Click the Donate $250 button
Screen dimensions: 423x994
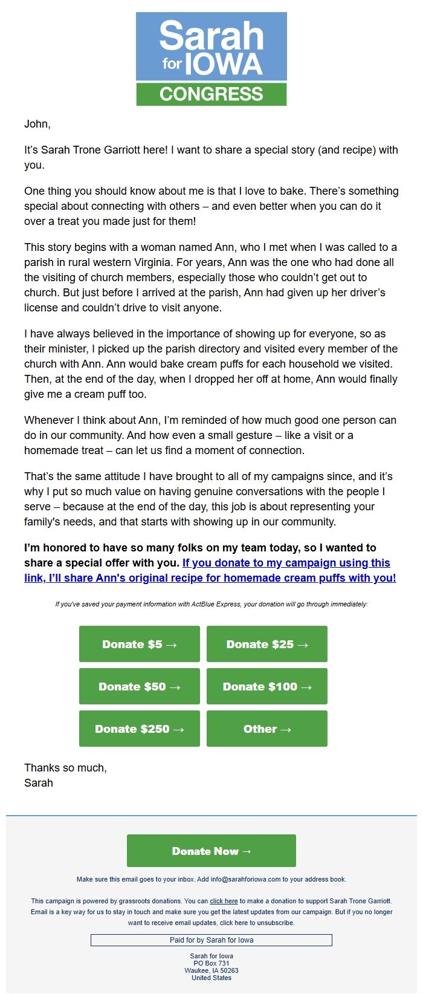[139, 729]
